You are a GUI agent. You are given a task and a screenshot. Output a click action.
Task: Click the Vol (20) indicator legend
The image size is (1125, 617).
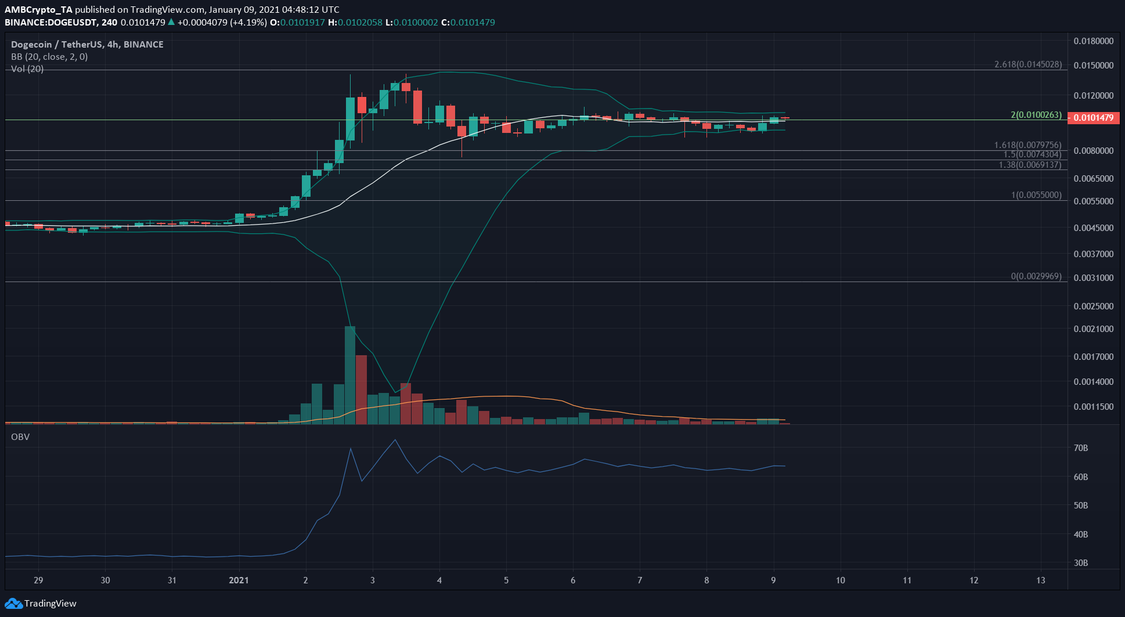tap(27, 68)
